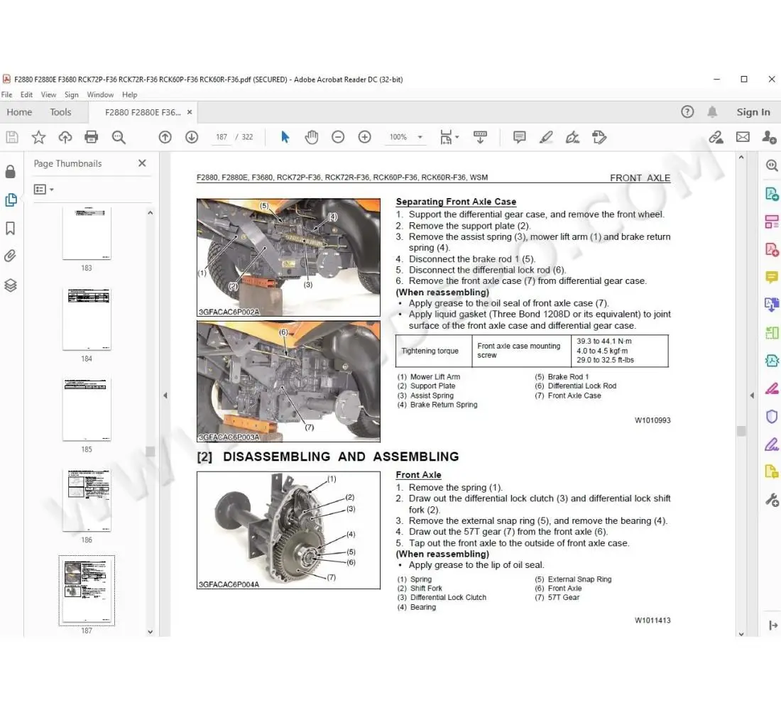Activate the selection arrow tool

click(x=285, y=137)
